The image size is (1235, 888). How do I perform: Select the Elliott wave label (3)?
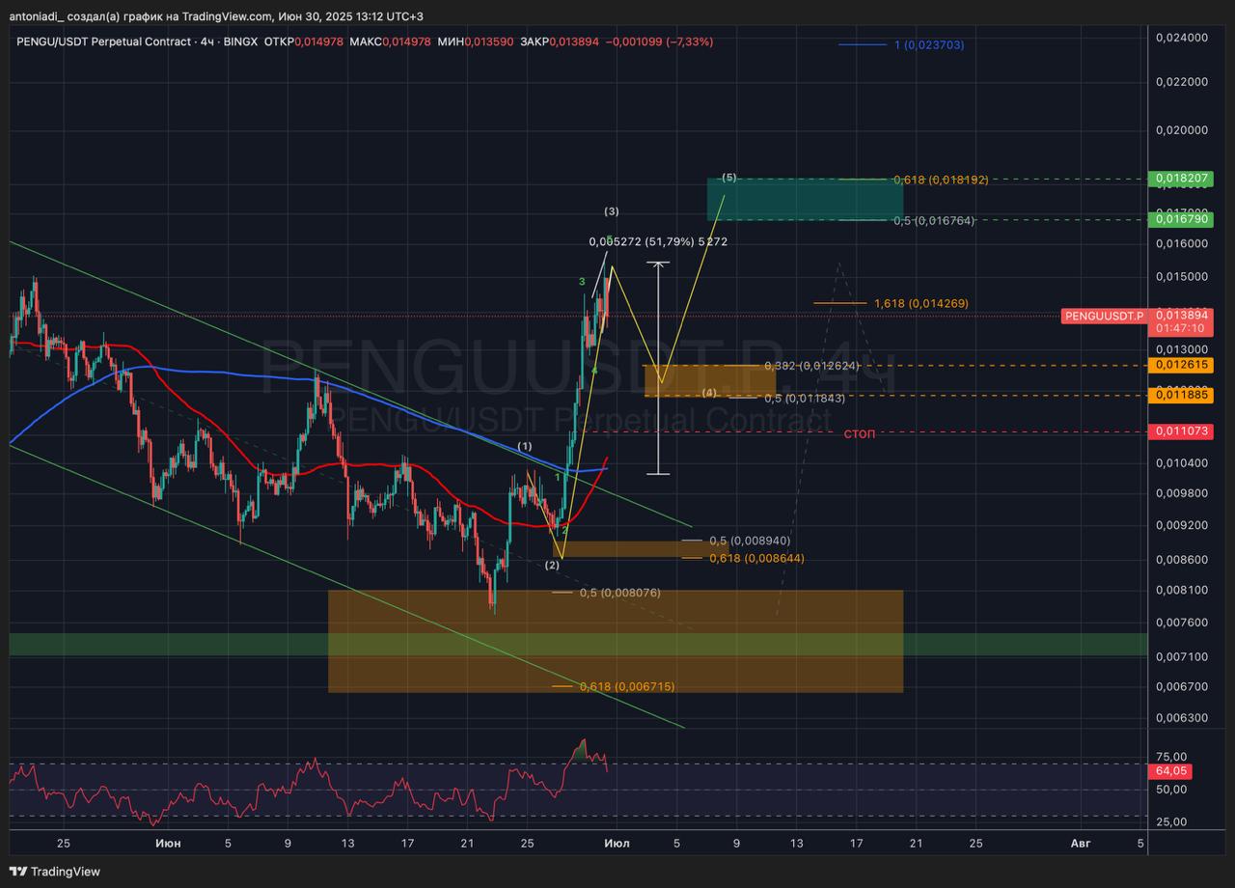click(612, 210)
